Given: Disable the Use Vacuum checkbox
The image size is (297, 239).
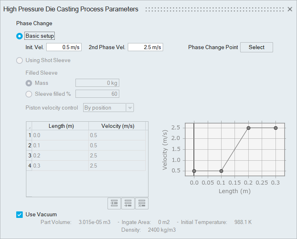Looking at the screenshot, I should coord(19,215).
